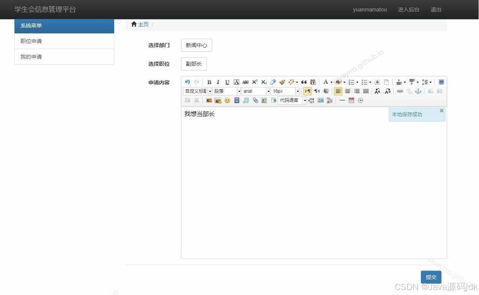Insert the current date
479x295 pixels.
click(x=351, y=100)
